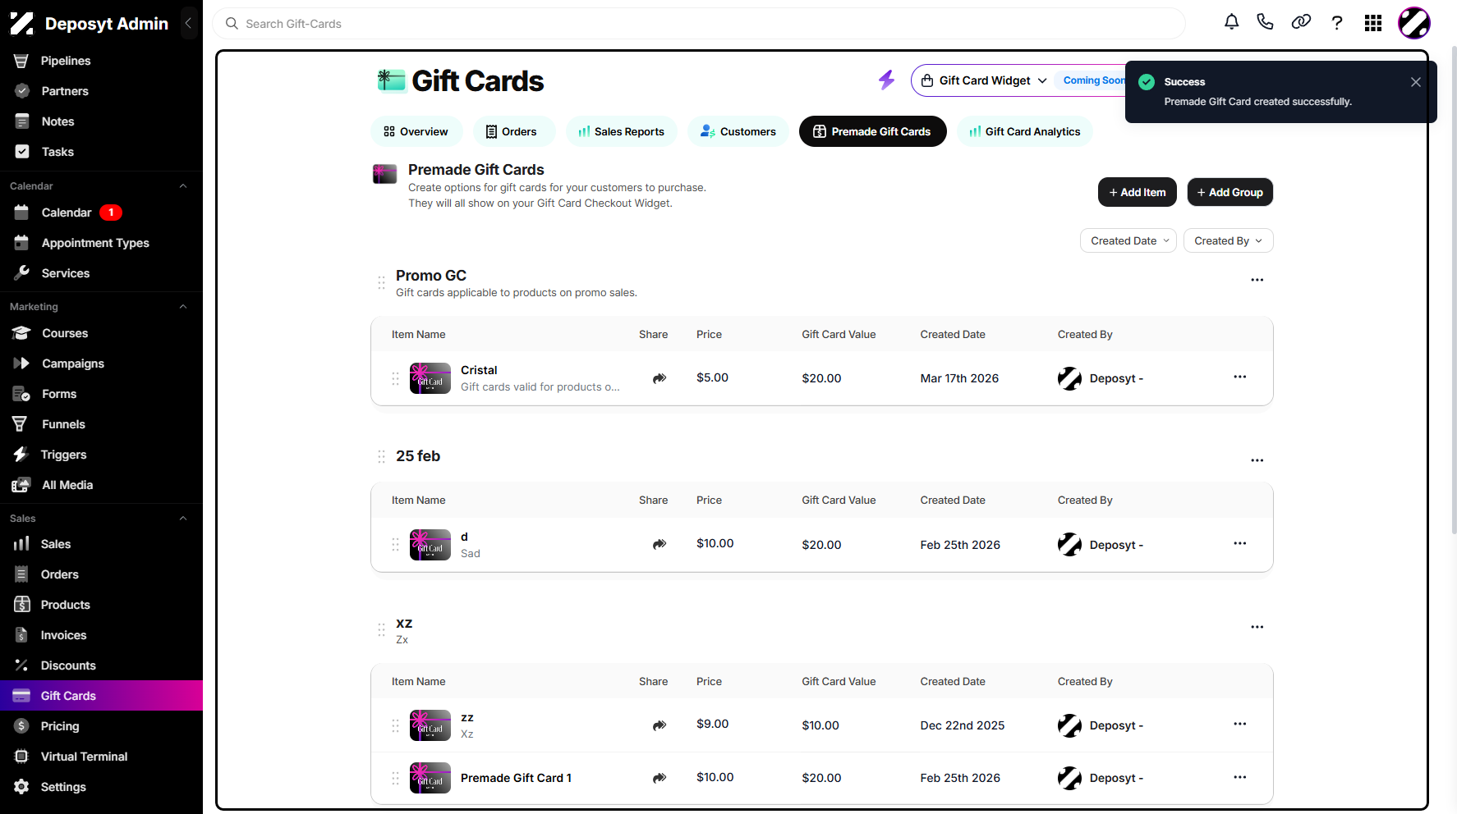Screen dimensions: 1457x814
Task: Share the gift card named d
Action: pos(660,544)
